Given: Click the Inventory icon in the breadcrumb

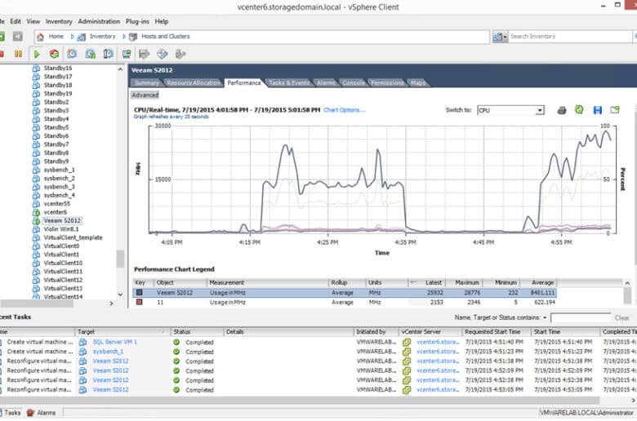Looking at the screenshot, I should tap(82, 37).
